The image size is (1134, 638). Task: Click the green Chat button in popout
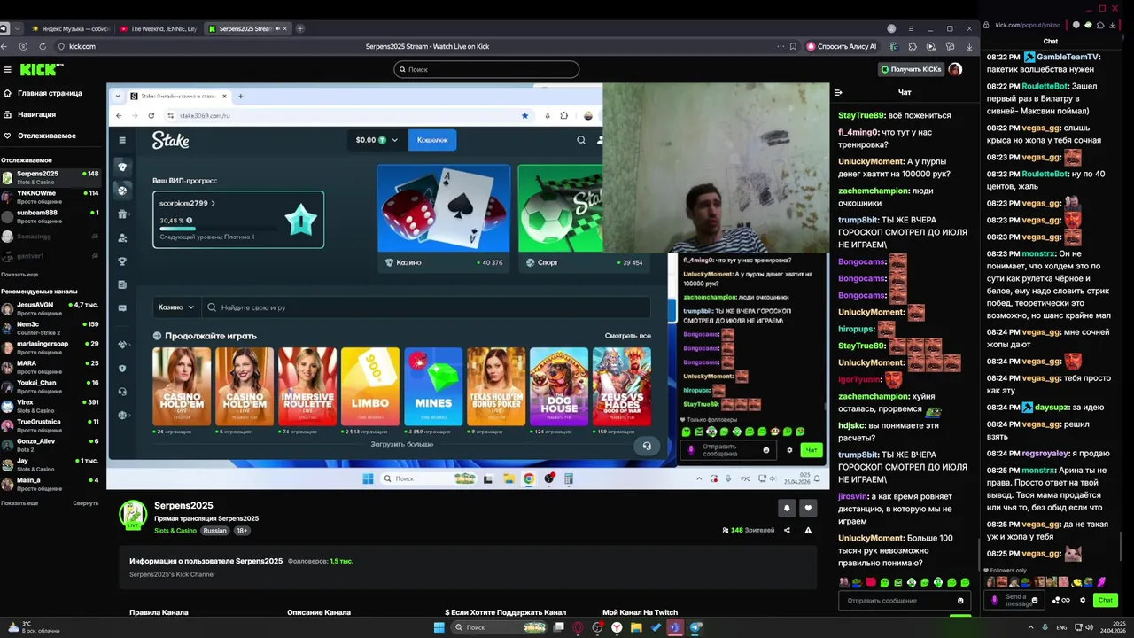(x=1105, y=600)
